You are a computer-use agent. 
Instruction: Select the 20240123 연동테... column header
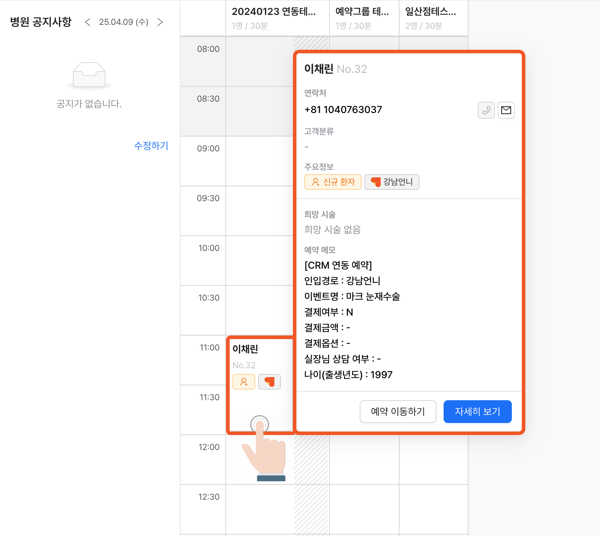[x=274, y=18]
